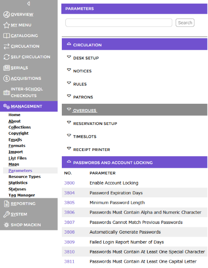Open parameter 3810 Special Character
Viewport: 208px width, 268px height.
(69, 252)
